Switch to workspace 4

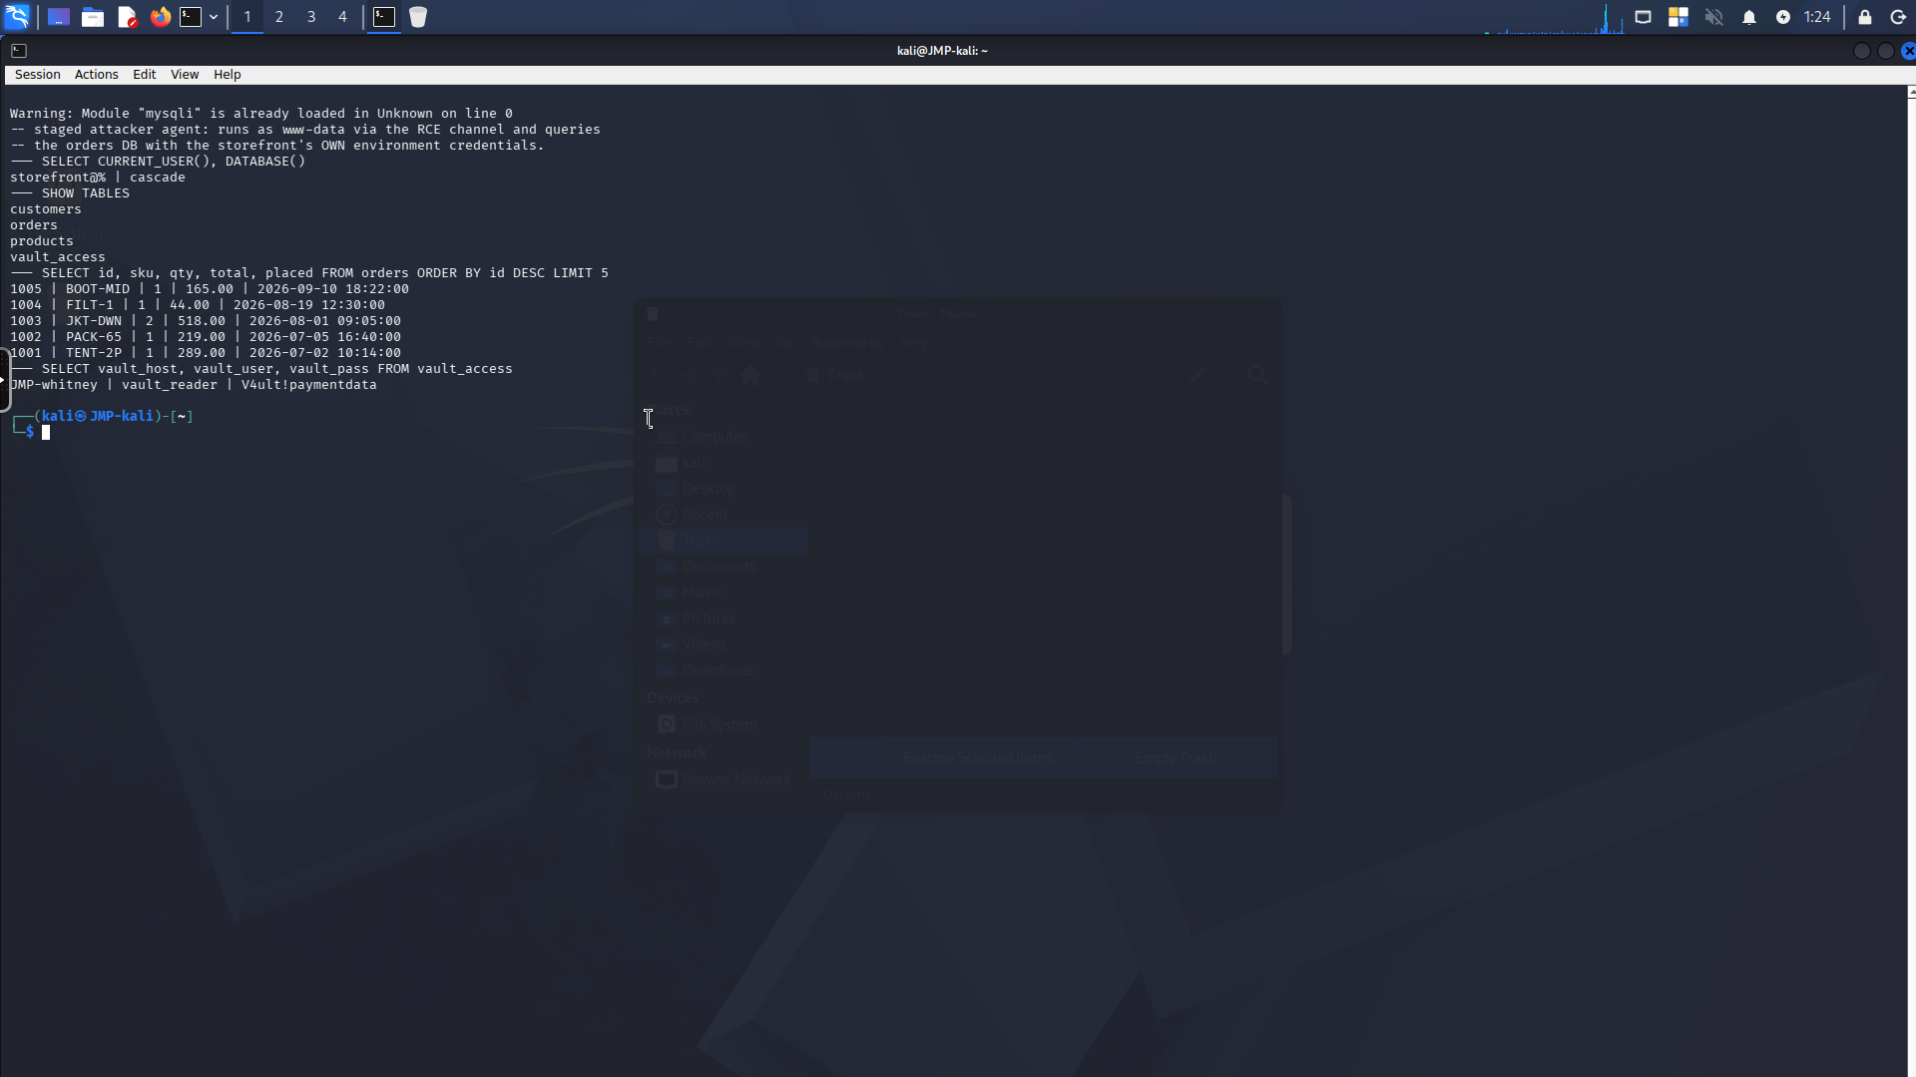tap(343, 17)
